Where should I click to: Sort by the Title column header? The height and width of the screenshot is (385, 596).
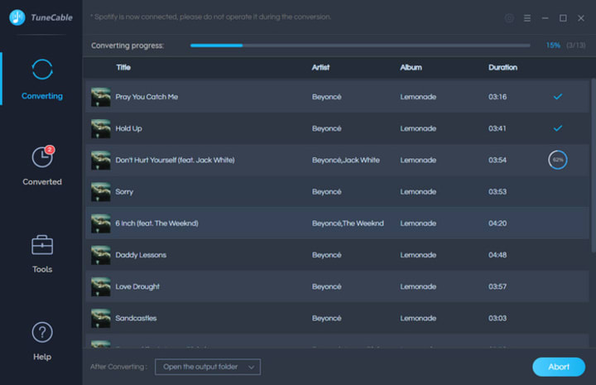[x=123, y=67]
